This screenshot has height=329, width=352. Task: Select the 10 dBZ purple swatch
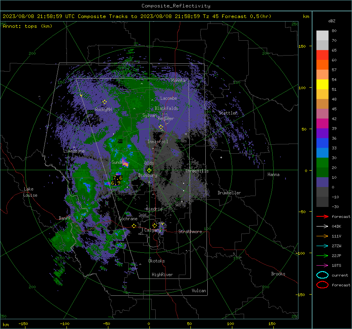coord(322,182)
